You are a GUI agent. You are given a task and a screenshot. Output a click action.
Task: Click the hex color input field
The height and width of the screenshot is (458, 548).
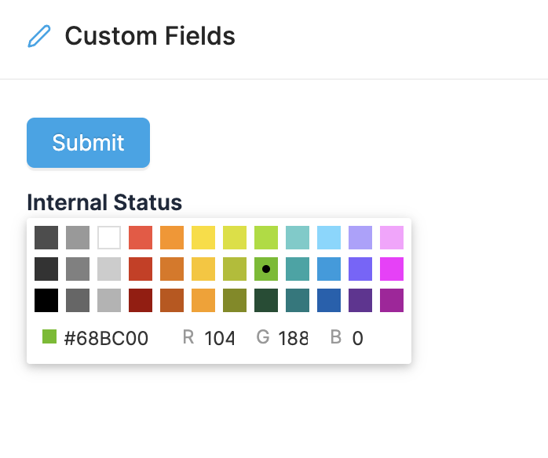pos(106,338)
